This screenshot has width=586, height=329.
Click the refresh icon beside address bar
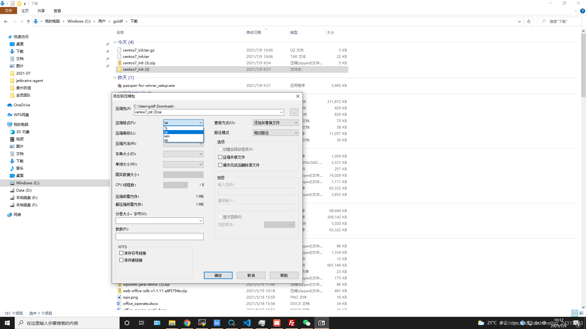pos(529,21)
